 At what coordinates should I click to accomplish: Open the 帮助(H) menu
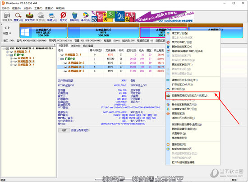[60, 8]
